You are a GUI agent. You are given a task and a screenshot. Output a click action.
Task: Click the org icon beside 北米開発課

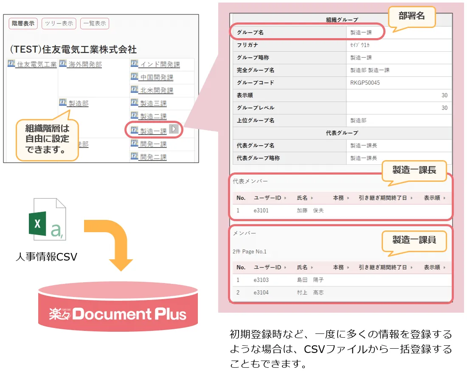click(x=134, y=89)
